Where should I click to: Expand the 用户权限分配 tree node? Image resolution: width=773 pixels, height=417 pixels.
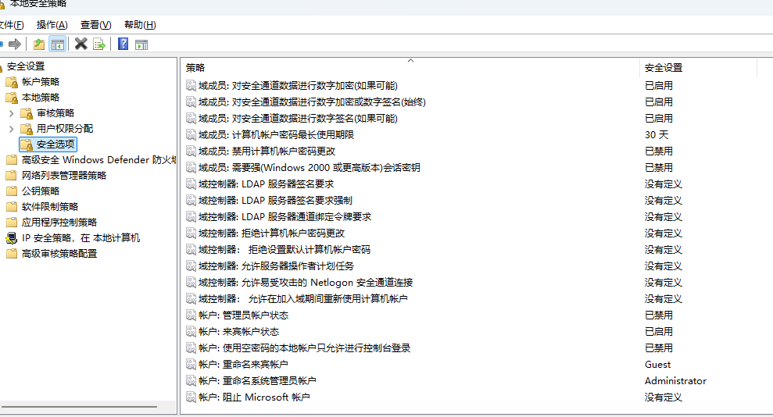click(x=12, y=129)
